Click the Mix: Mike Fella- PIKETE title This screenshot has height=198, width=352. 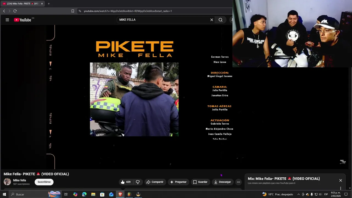(284, 178)
